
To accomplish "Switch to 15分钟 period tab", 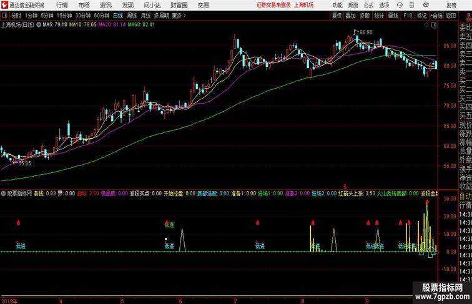I will (x=64, y=16).
